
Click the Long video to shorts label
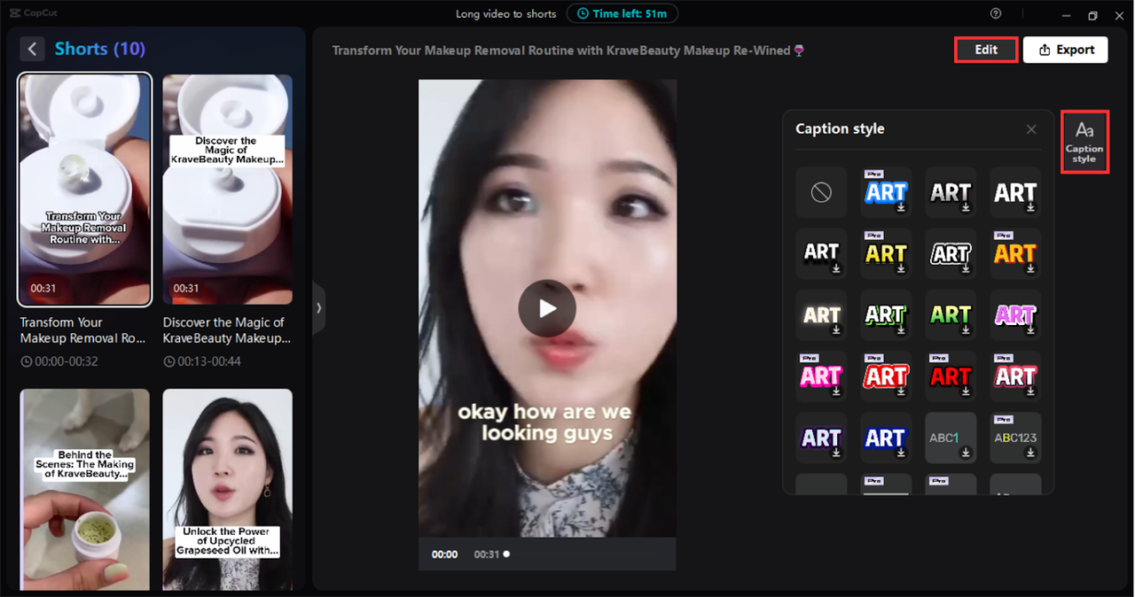coord(506,14)
